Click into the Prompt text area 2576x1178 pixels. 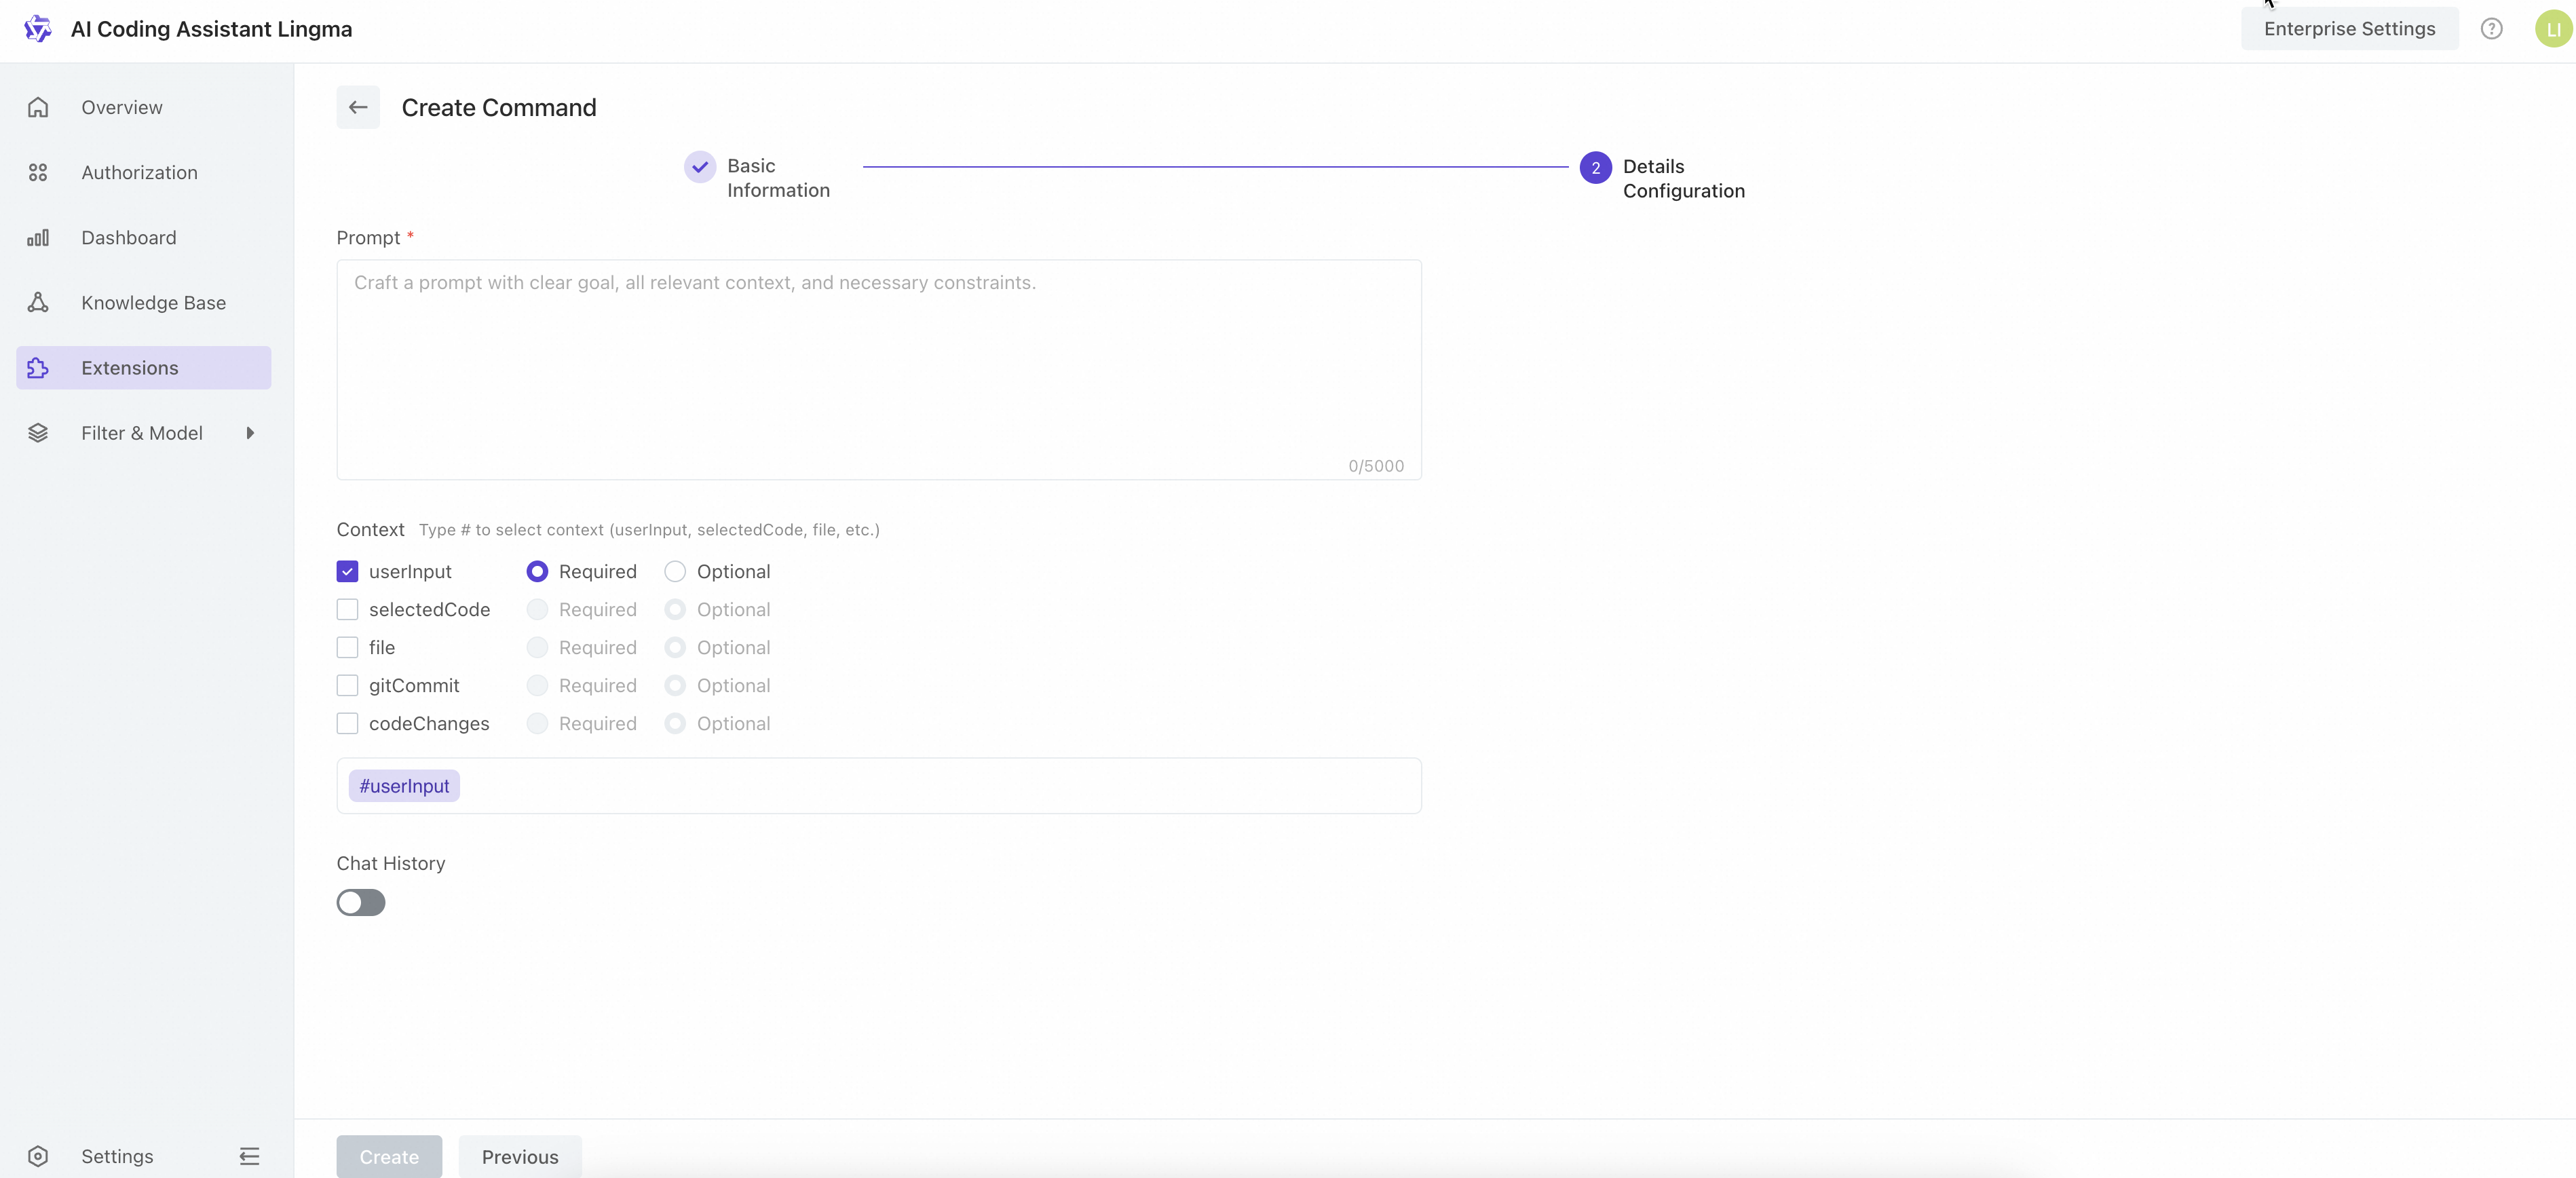(879, 370)
